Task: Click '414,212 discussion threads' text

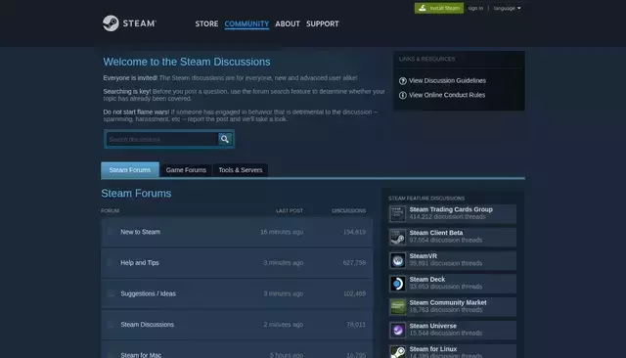Action: pyautogui.click(x=447, y=217)
